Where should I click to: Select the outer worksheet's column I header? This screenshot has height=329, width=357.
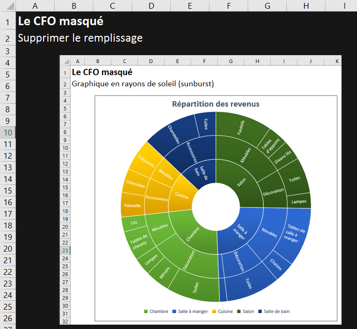(344, 5)
